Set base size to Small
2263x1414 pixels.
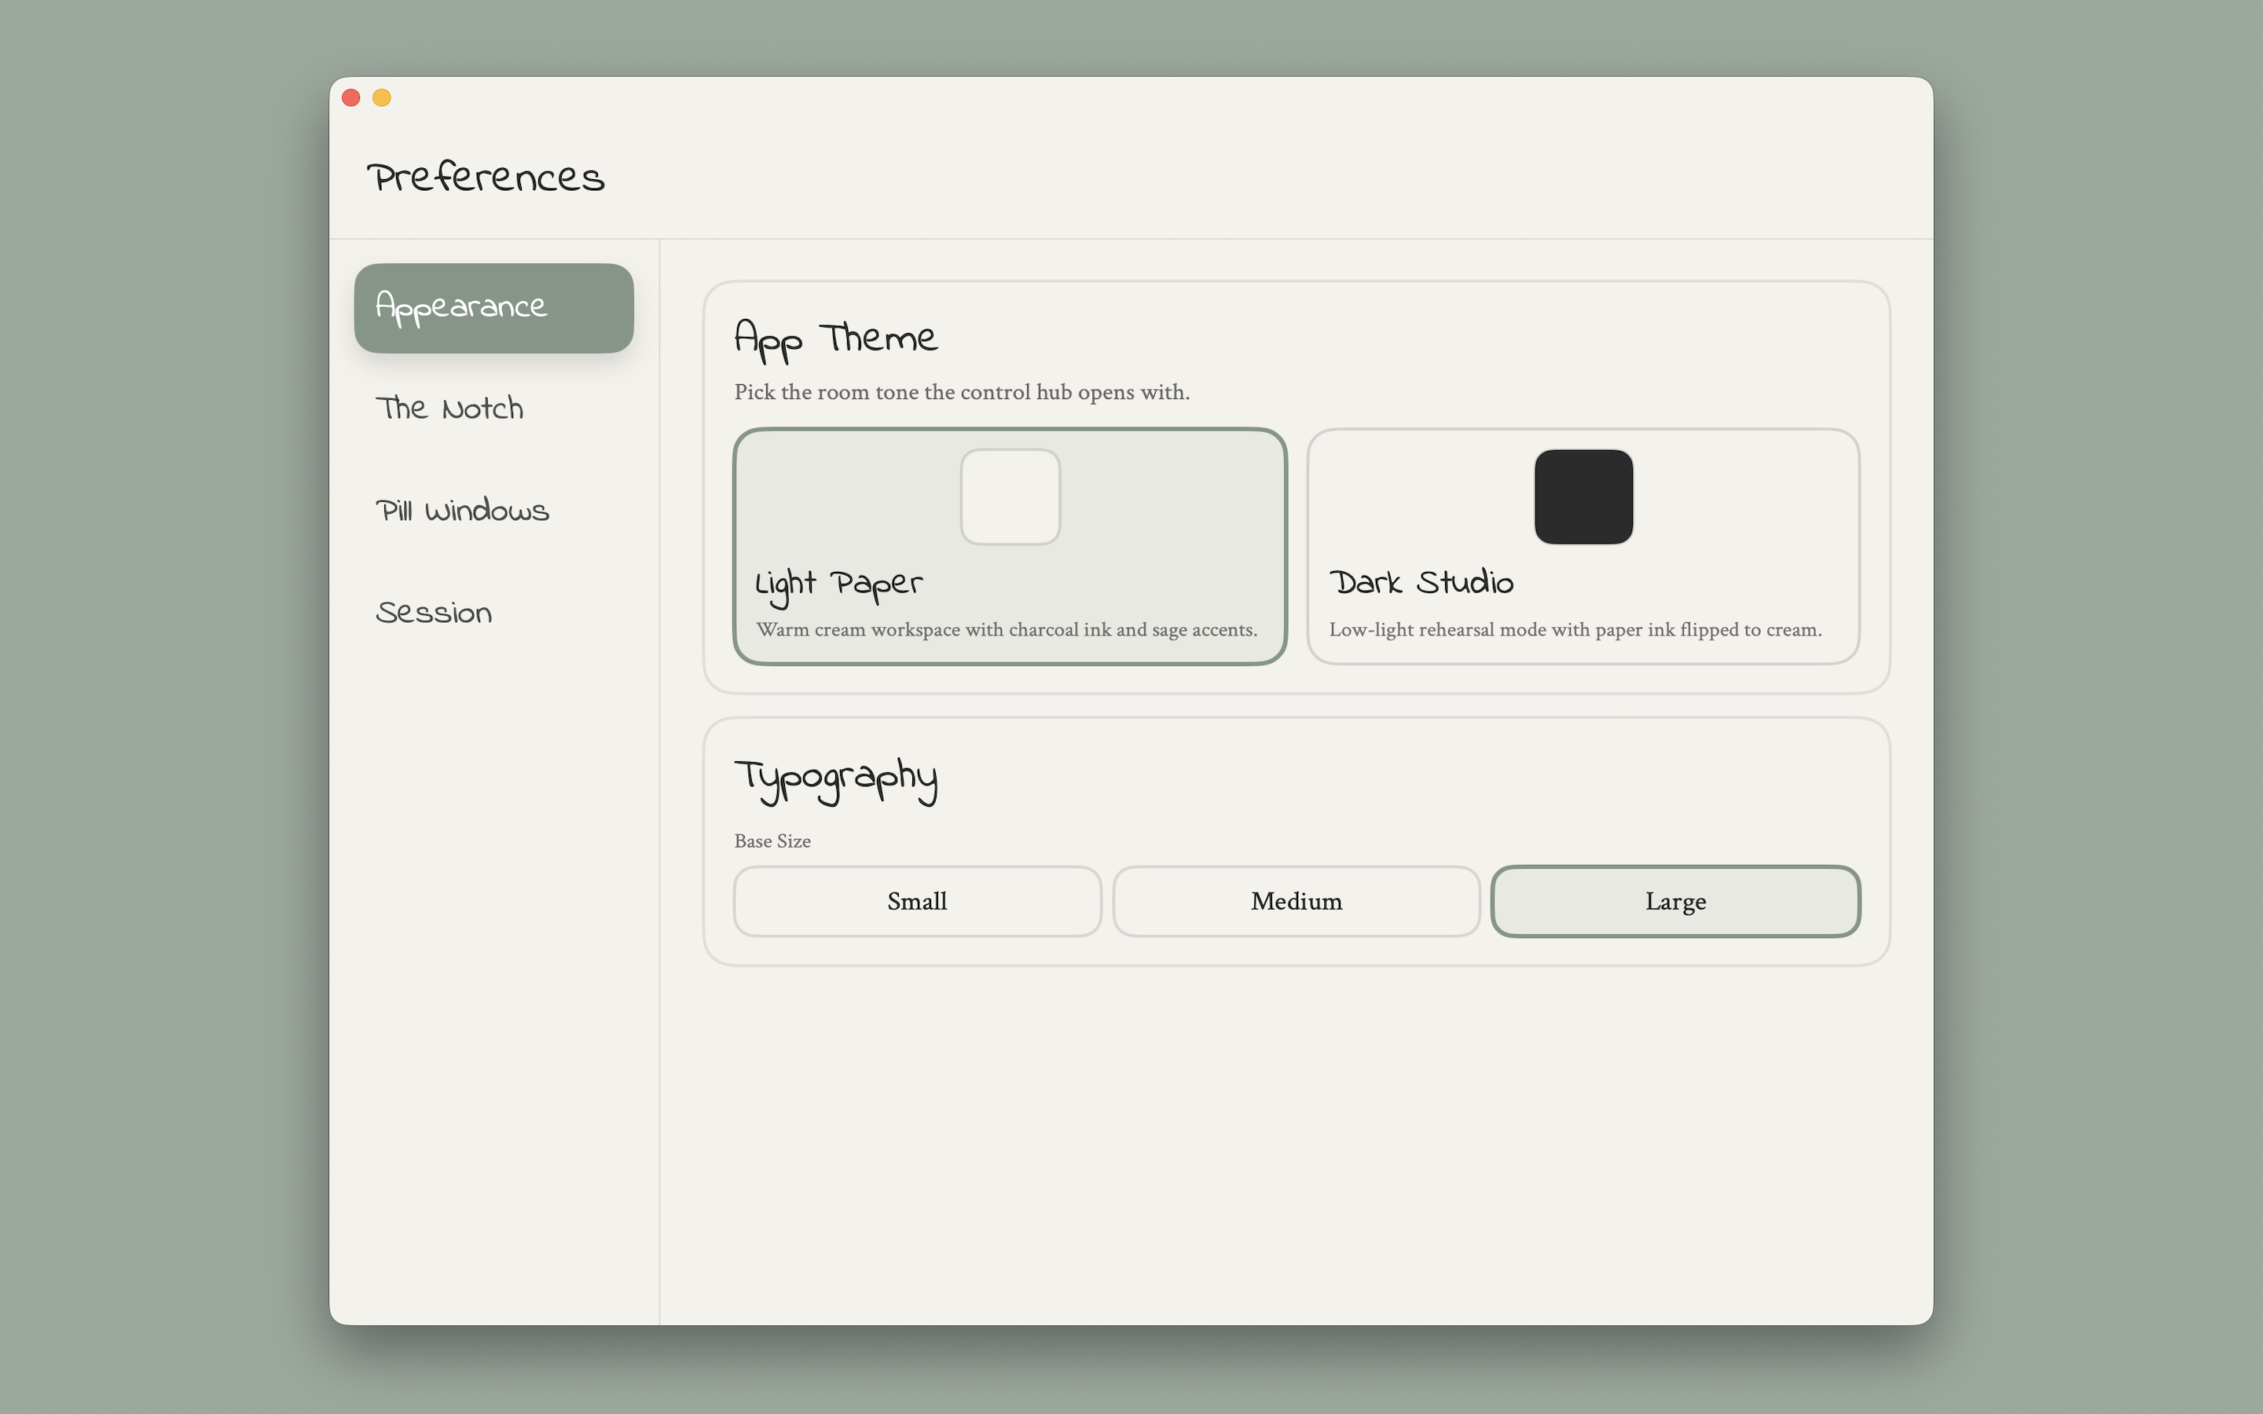(x=917, y=902)
